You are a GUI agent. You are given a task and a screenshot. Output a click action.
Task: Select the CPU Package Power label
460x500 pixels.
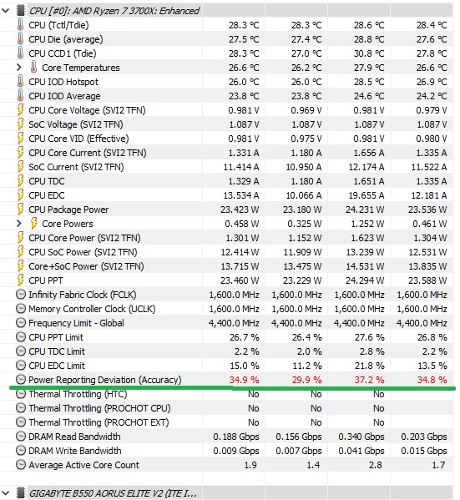click(68, 210)
